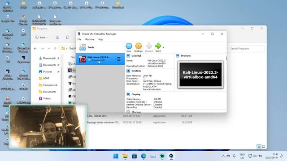
Task: Go back with Explorer back arrow
Action: [35, 49]
